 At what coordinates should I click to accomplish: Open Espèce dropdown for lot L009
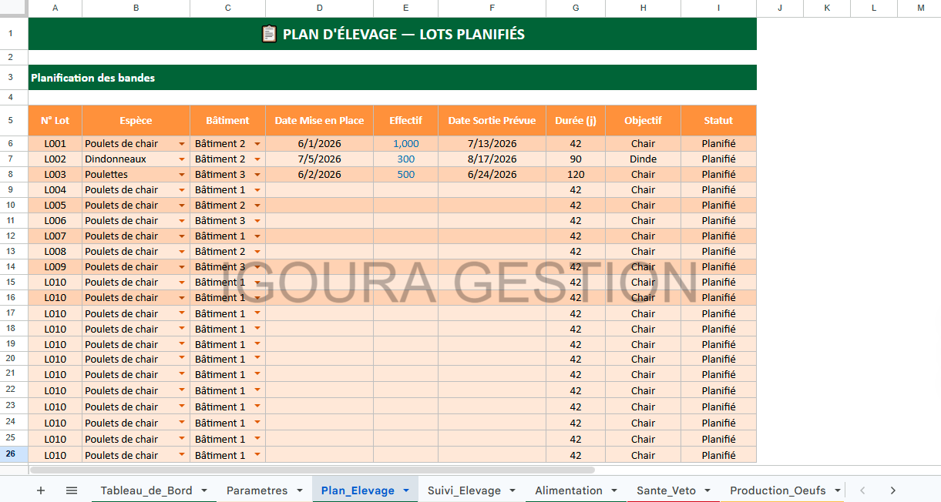182,267
